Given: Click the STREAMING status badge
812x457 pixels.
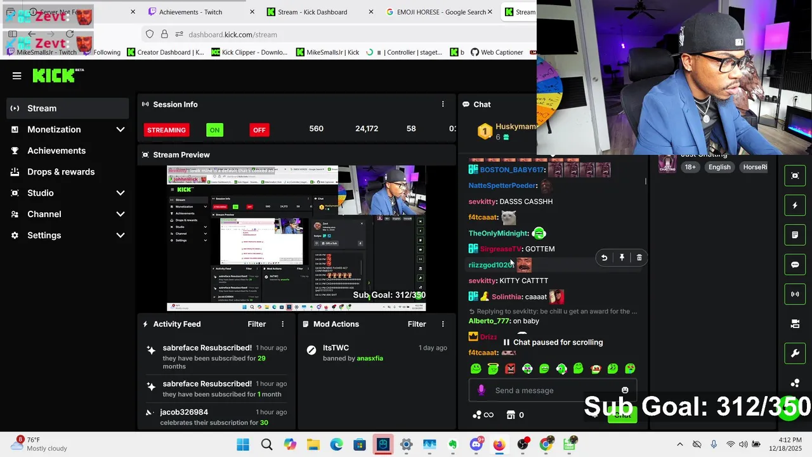Looking at the screenshot, I should (166, 130).
